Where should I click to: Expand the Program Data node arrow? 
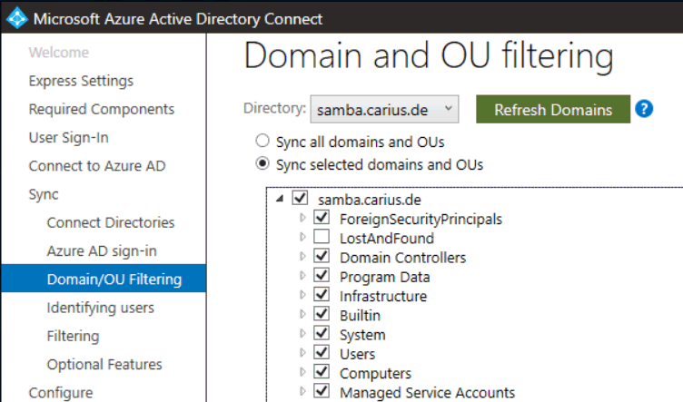pyautogui.click(x=302, y=275)
